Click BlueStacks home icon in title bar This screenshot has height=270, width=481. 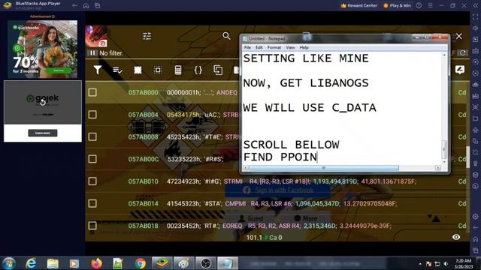tap(86, 5)
